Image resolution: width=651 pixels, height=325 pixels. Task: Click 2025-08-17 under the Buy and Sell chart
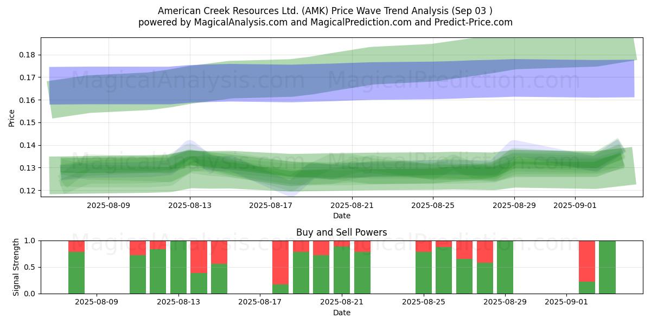(x=260, y=302)
